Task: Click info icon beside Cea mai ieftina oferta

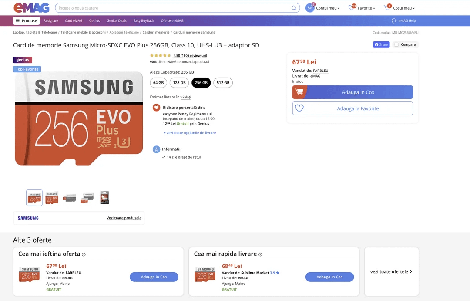Action: pyautogui.click(x=84, y=254)
